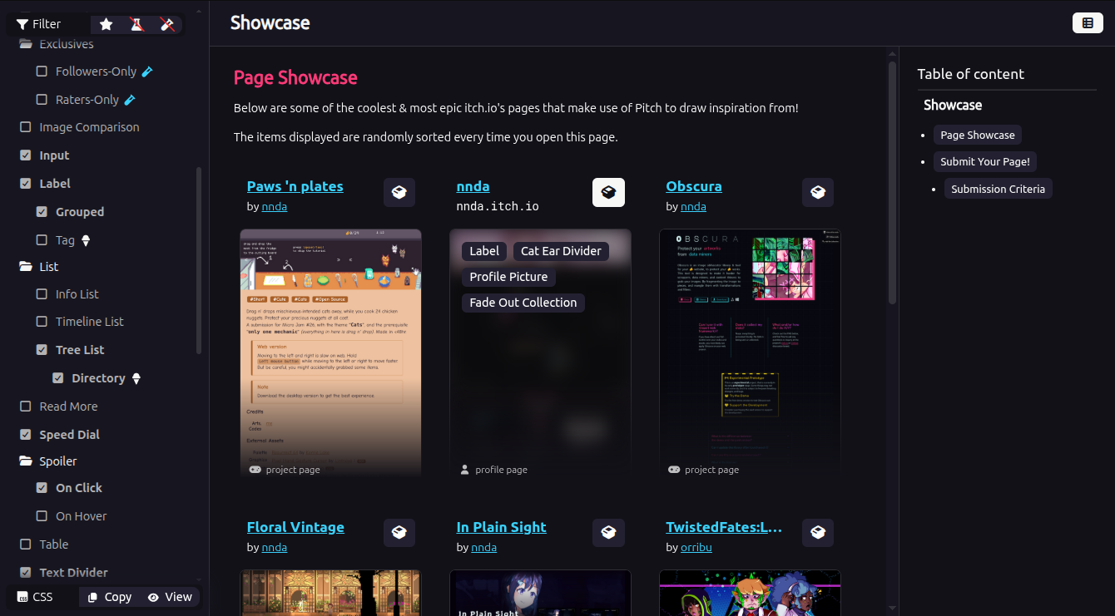Click the package icon beside In Plain Sight

(608, 533)
